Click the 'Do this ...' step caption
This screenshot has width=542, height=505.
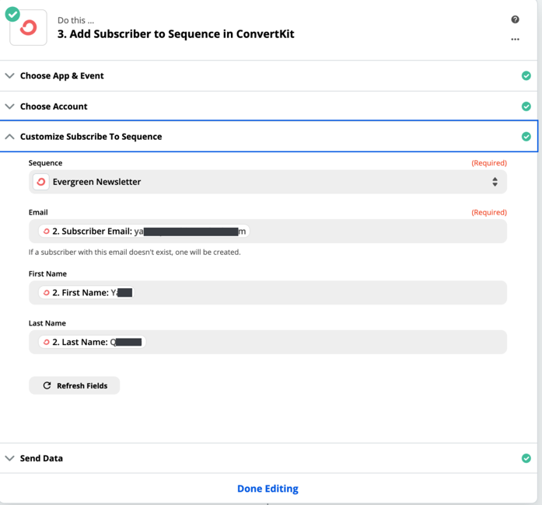tap(75, 20)
